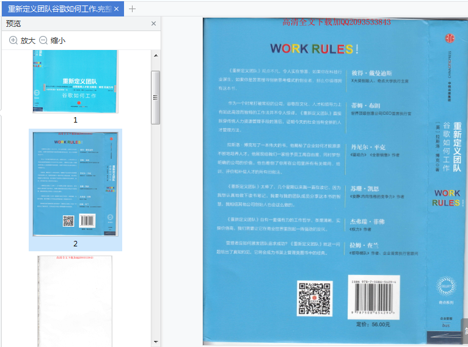Click the thumbnail panel scrollbar handle
The width and height of the screenshot is (468, 347).
[x=156, y=98]
